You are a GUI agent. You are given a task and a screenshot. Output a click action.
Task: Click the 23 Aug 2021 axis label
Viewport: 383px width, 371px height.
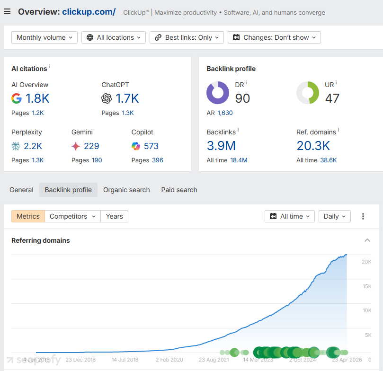pos(214,360)
